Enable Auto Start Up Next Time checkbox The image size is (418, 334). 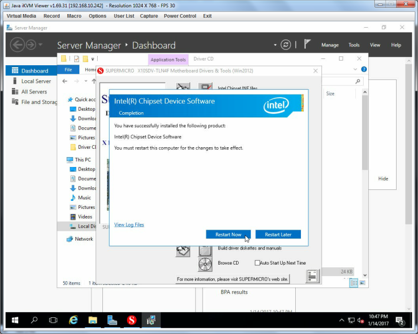(x=257, y=263)
